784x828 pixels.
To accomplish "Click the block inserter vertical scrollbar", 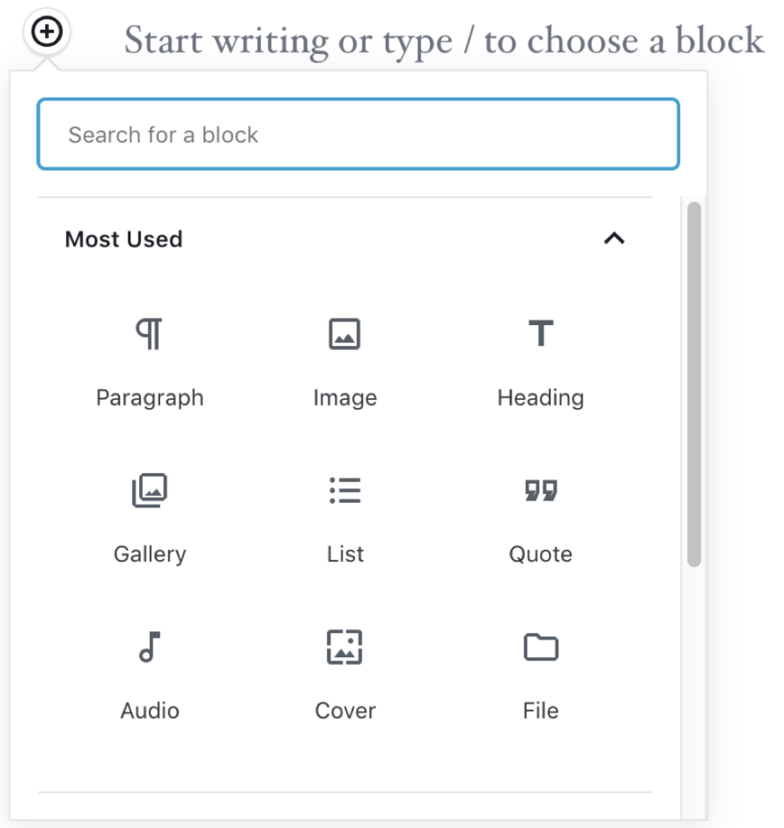I will 694,384.
